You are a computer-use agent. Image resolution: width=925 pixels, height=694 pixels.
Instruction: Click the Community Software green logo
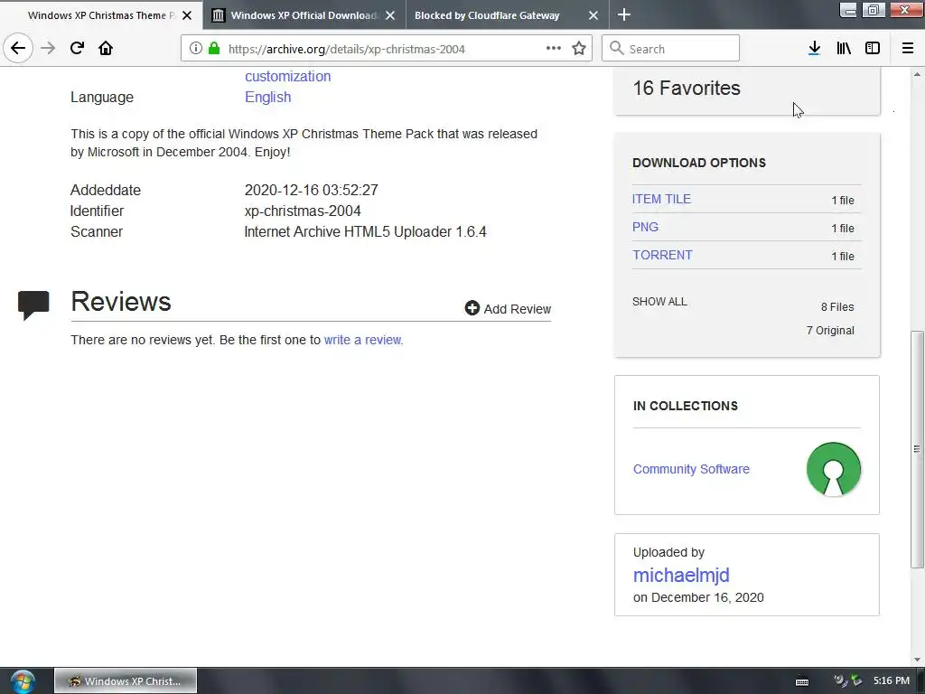[833, 469]
